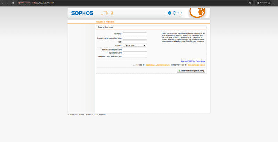Image resolution: width=278 pixels, height=142 pixels.
Task: Open the Sophos Privacy Notice link
Action: click(x=196, y=65)
